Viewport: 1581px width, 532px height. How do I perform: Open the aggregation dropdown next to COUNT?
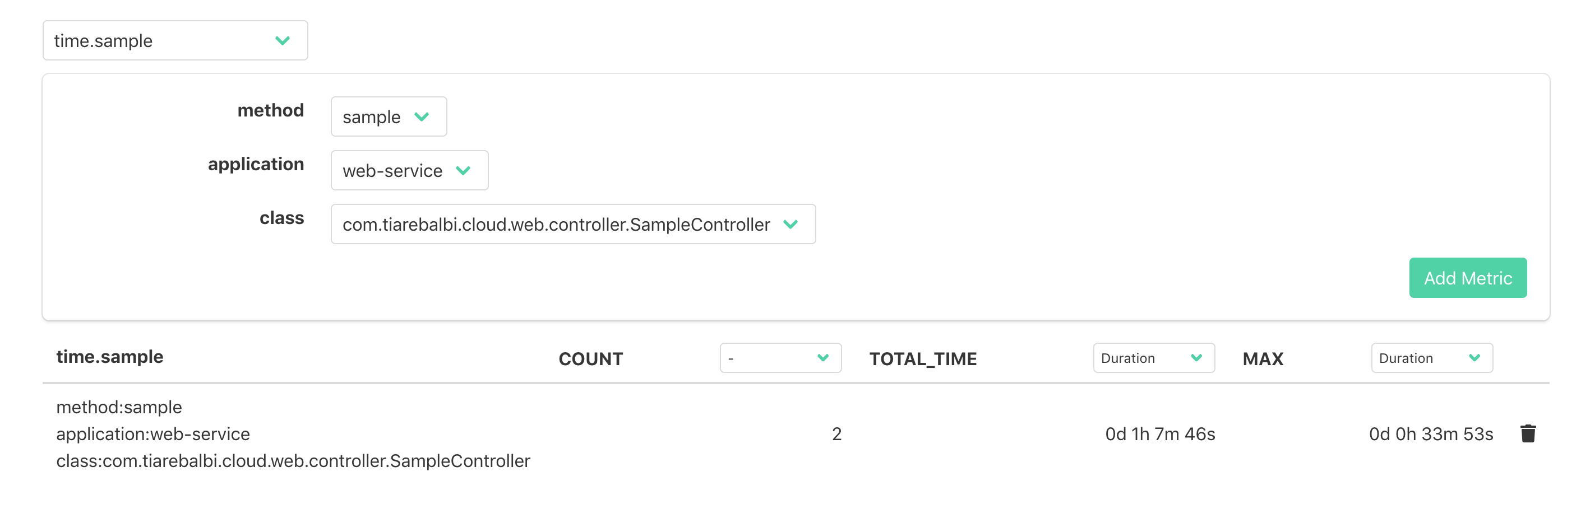tap(780, 358)
